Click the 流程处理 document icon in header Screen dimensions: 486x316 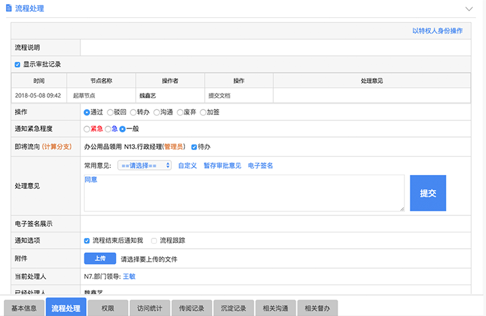coord(9,8)
